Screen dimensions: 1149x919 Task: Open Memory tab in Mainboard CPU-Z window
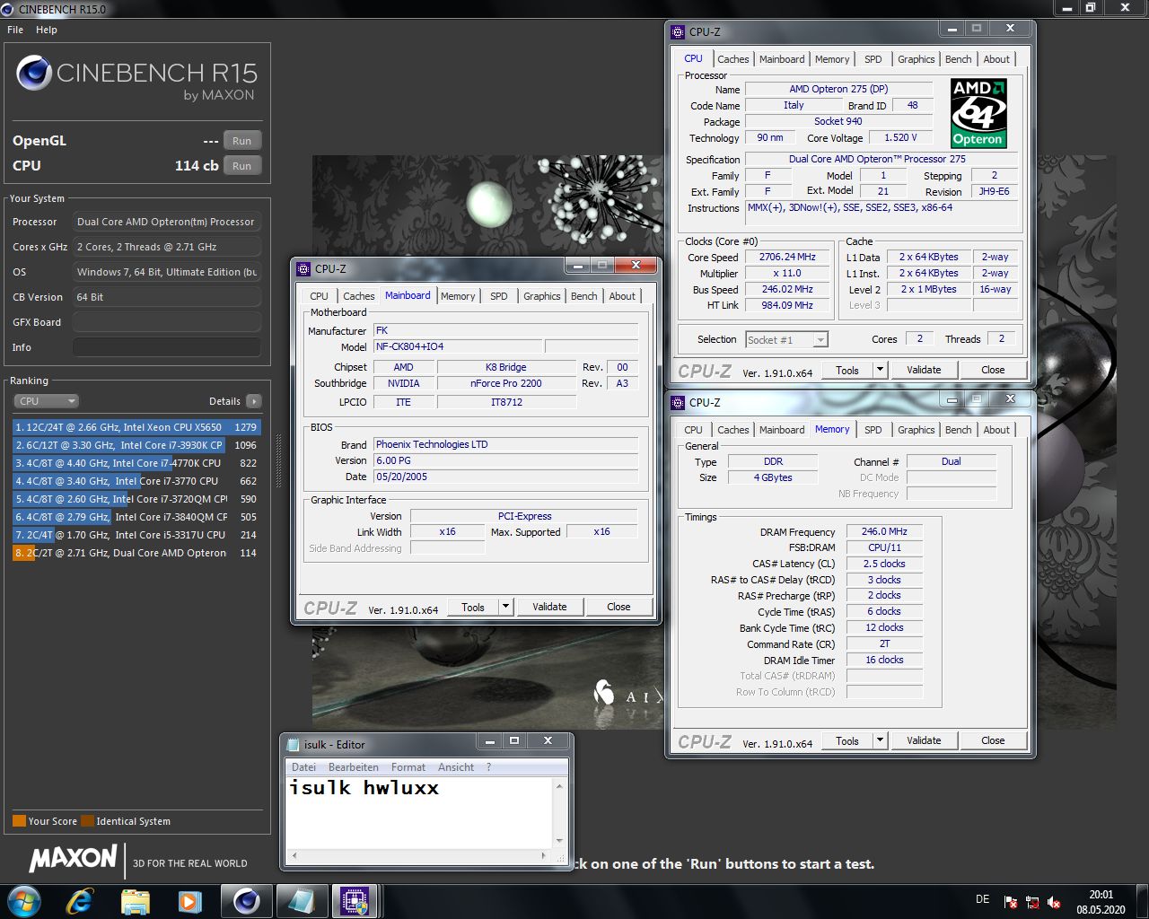(458, 296)
